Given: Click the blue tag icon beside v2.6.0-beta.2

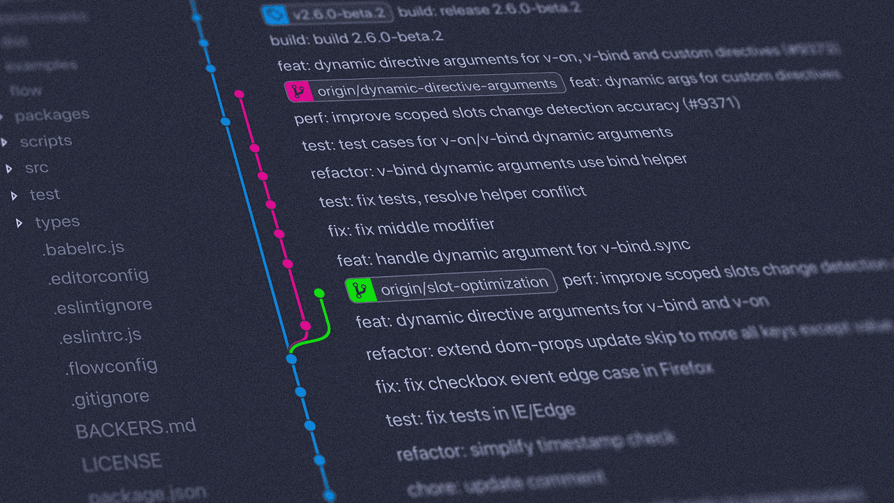Looking at the screenshot, I should (x=274, y=14).
